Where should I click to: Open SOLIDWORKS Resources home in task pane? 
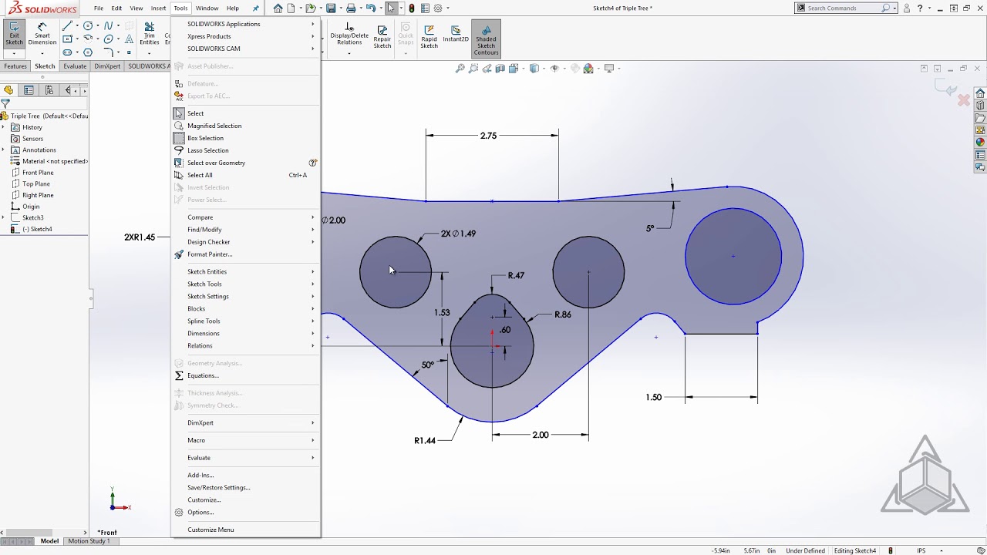pyautogui.click(x=980, y=93)
